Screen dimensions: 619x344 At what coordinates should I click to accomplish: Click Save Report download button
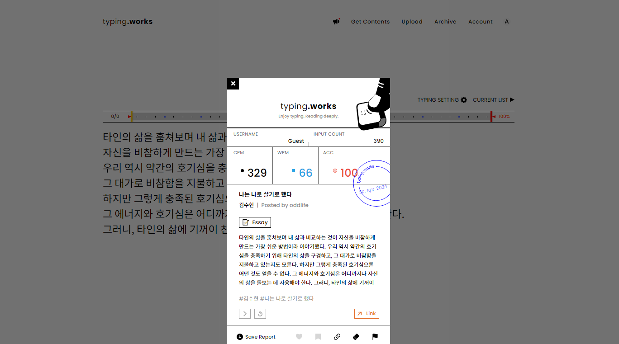click(256, 337)
